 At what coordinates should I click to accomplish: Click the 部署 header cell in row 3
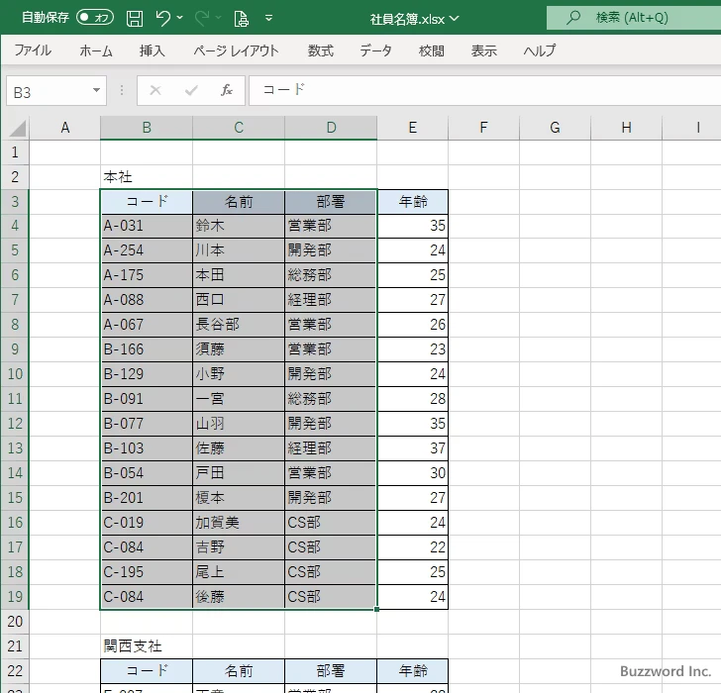pos(331,202)
